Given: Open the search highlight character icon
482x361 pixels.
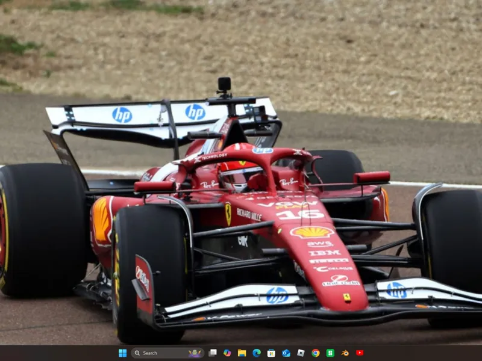Looking at the screenshot, I should [195, 353].
